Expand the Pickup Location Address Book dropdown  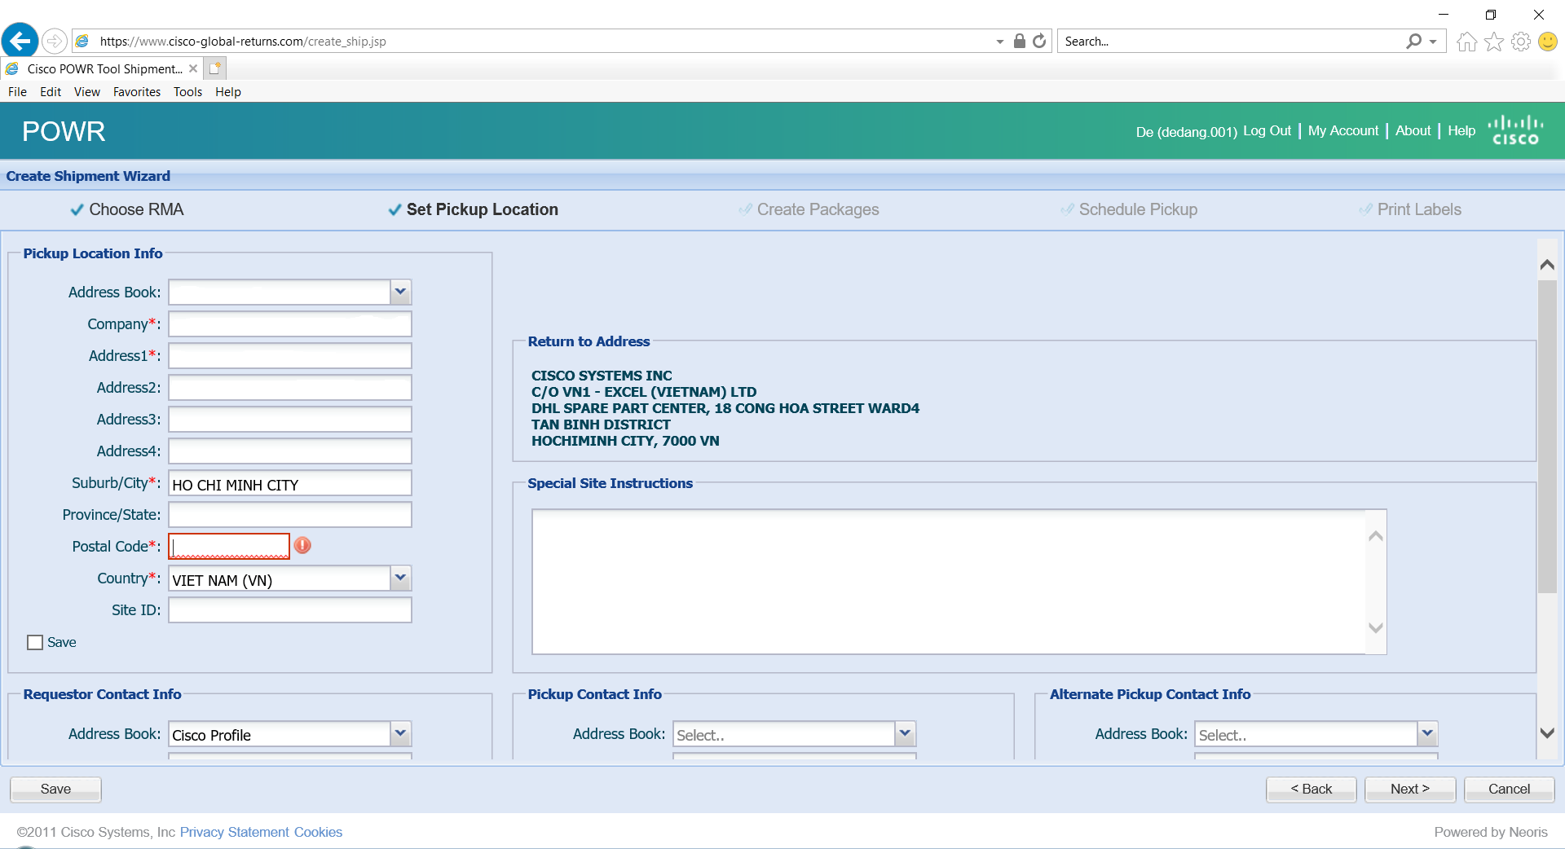(400, 292)
